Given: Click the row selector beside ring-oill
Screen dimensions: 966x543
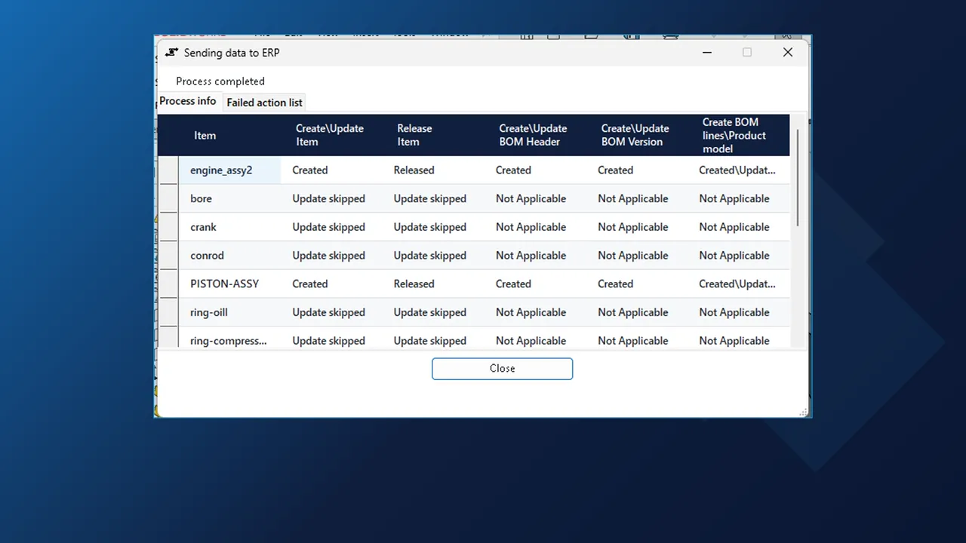Looking at the screenshot, I should pos(168,312).
